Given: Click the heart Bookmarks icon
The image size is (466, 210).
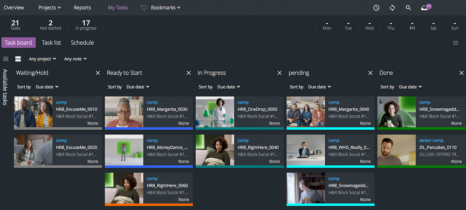Looking at the screenshot, I should (x=144, y=8).
